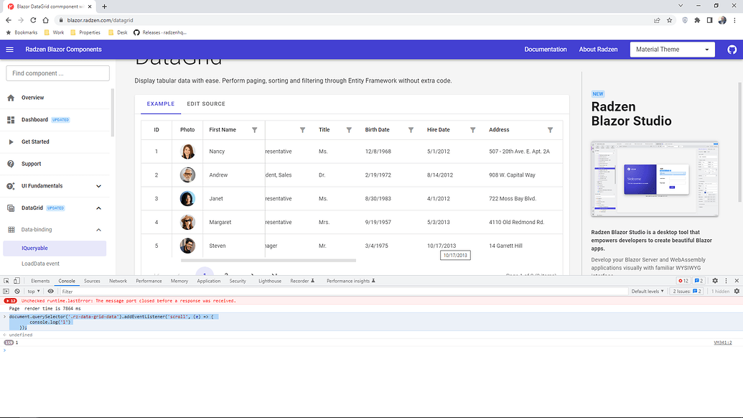Select the IQueryable sidebar item
This screenshot has height=418, width=743.
coord(55,249)
